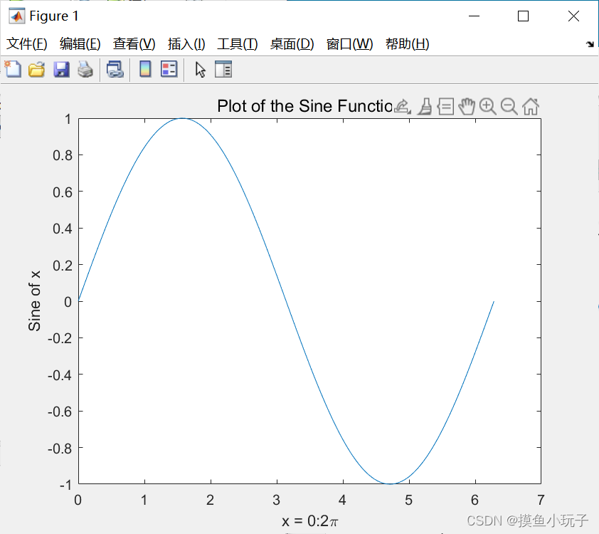Image resolution: width=599 pixels, height=534 pixels.
Task: Click the New Figure icon
Action: pyautogui.click(x=13, y=69)
